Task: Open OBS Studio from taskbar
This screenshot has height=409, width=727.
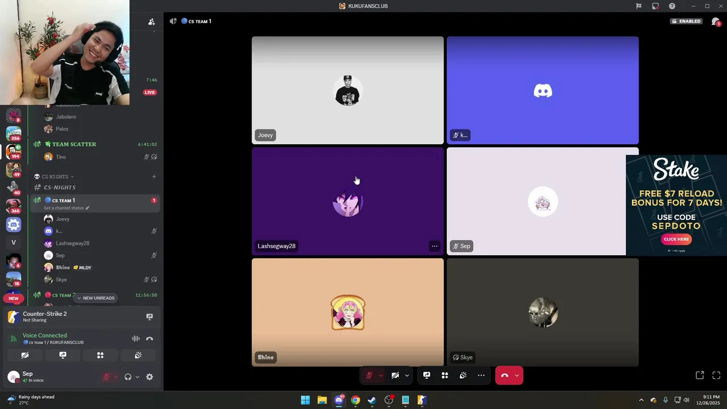Action: (389, 400)
